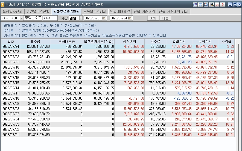Click the 수익률 column header

tap(226, 42)
